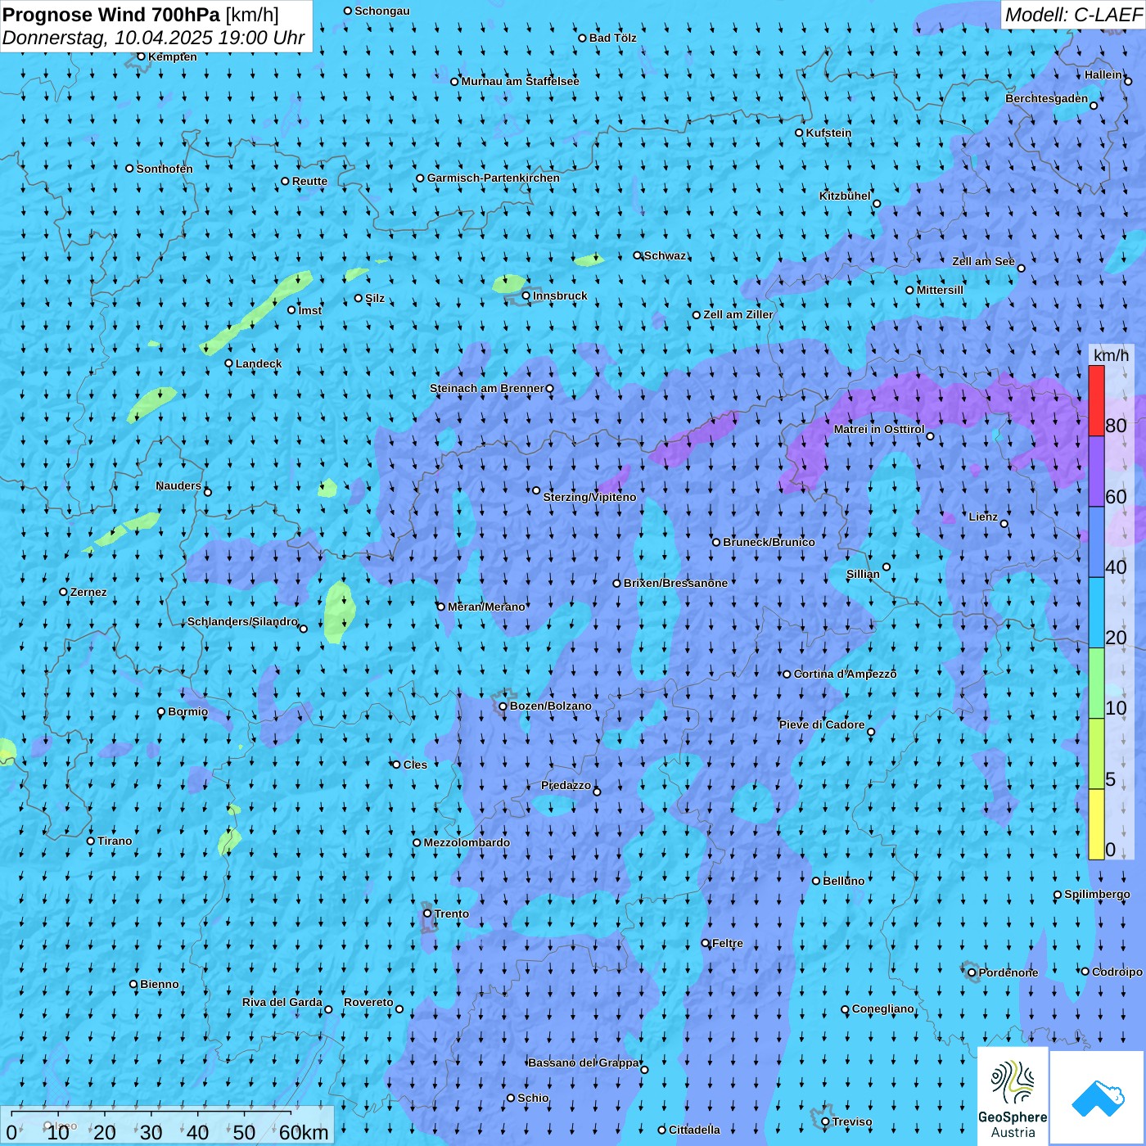Click the Kufstein city marker
The height and width of the screenshot is (1146, 1146).
point(800,133)
